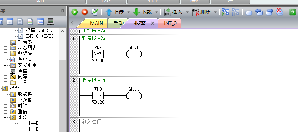The width and height of the screenshot is (298, 132).
Task: Click the 删除 delete button
Action: click(x=201, y=12)
